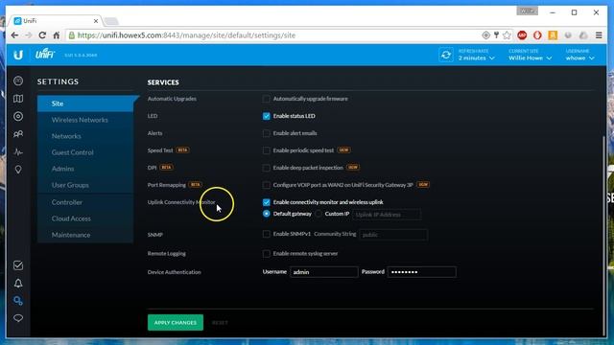Click the target location icon in address bar
Screen dimensions: 614x345
click(x=486, y=35)
